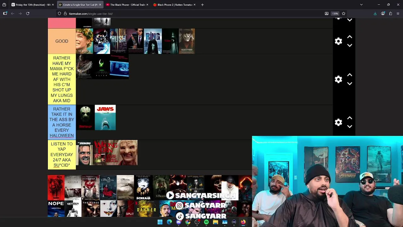Open Spotify from the taskbar
This screenshot has height=227, width=403.
tap(206, 222)
